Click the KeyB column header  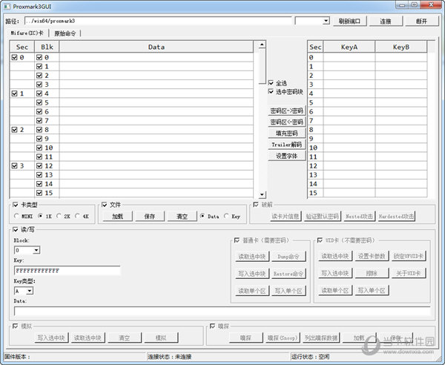[x=401, y=47]
